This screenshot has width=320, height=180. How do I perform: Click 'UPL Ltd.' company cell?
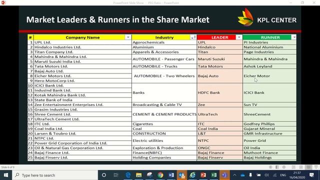(82, 42)
